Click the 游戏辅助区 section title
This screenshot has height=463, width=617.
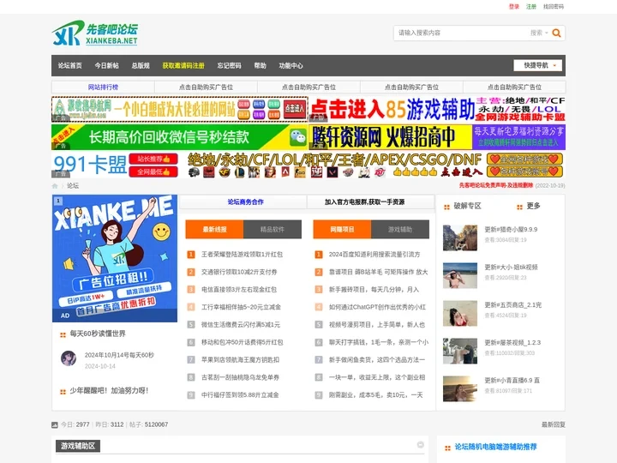coord(78,446)
